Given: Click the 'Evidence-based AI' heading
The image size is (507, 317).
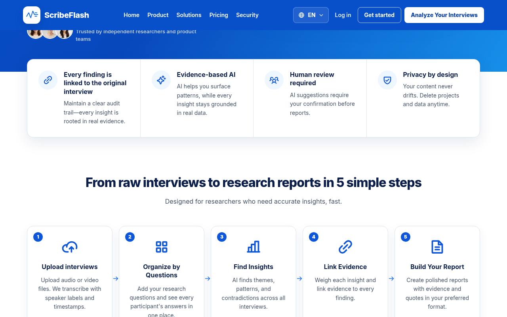Looking at the screenshot, I should (206, 74).
